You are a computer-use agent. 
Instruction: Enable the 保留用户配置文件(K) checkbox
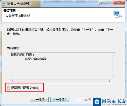8,88
